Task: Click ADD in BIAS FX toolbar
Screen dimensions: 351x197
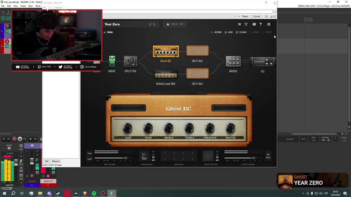Action: (228, 32)
